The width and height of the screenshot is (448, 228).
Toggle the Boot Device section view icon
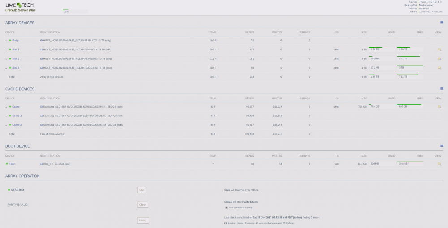pos(441,146)
